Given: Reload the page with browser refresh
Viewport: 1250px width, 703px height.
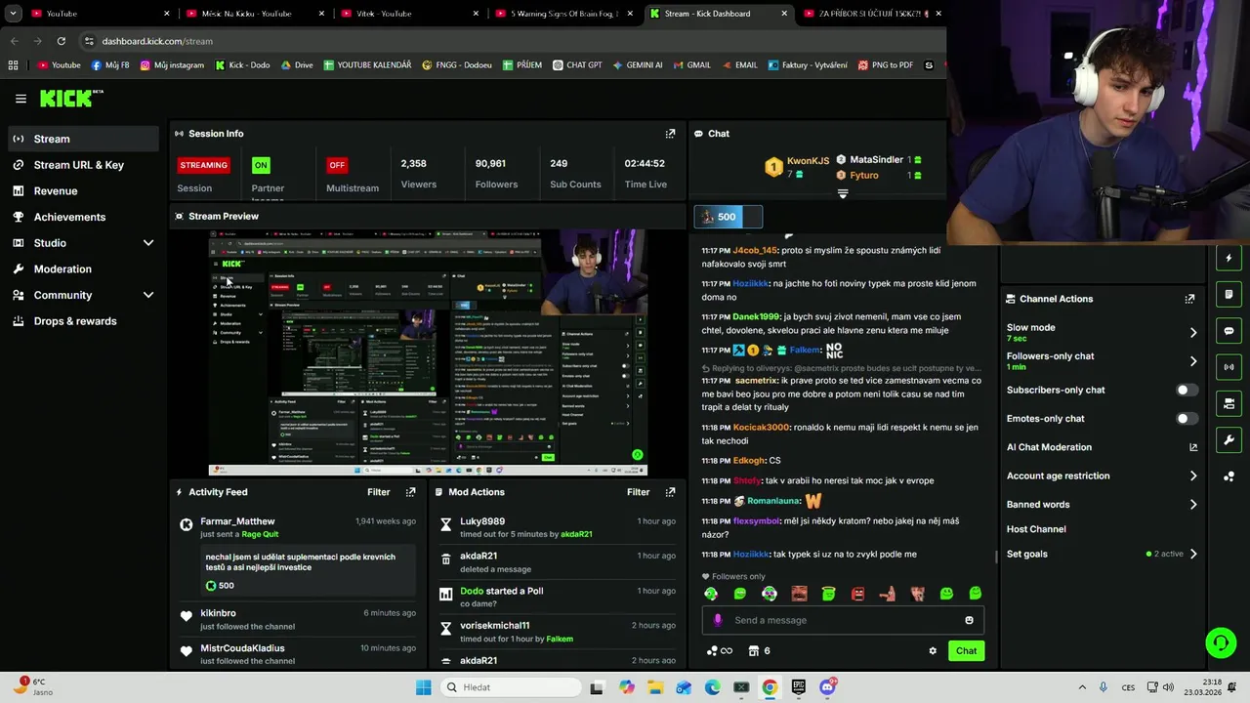Looking at the screenshot, I should pyautogui.click(x=61, y=41).
